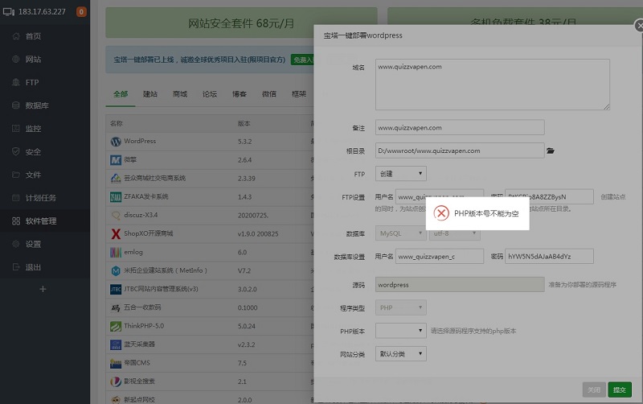Click the FTP设置 密码 input field
The height and width of the screenshot is (404, 643).
[549, 196]
